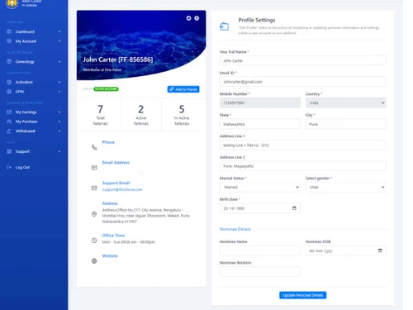
Task: Open the support@finoforce.com email link
Action: click(x=122, y=189)
